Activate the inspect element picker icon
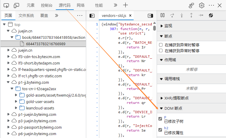The height and width of the screenshot is (138, 226). [6, 5]
